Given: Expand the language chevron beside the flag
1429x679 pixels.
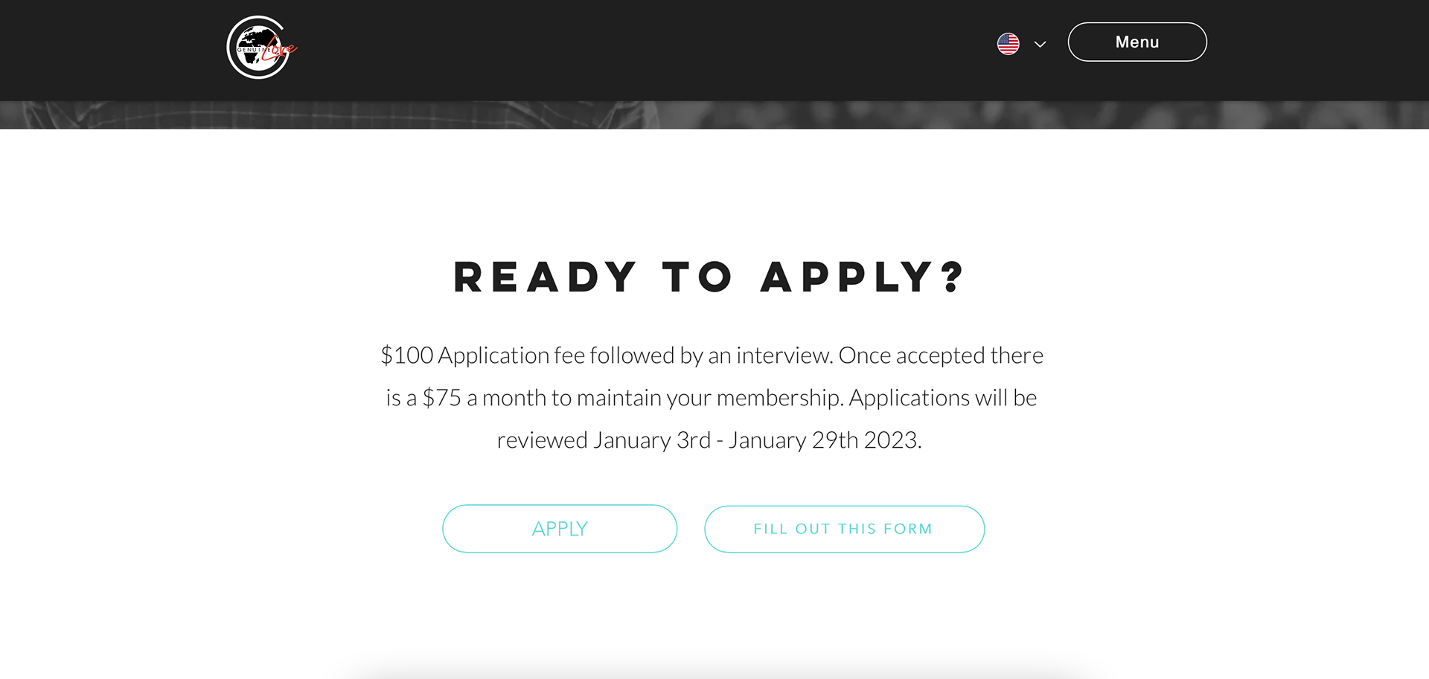Looking at the screenshot, I should [x=1040, y=45].
